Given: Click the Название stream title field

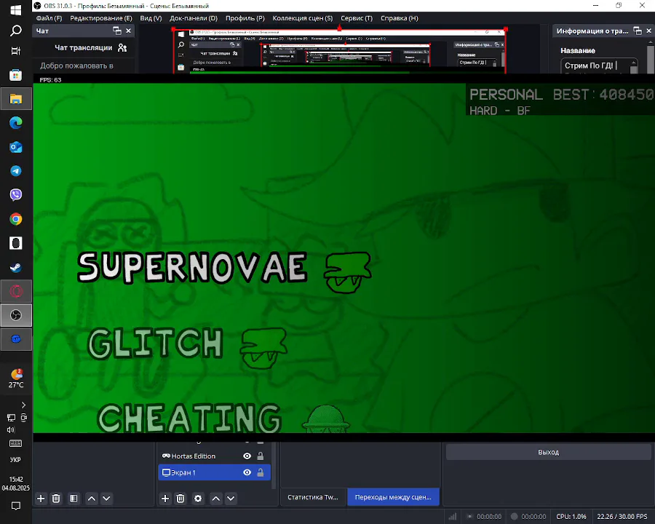Looking at the screenshot, I should 599,65.
